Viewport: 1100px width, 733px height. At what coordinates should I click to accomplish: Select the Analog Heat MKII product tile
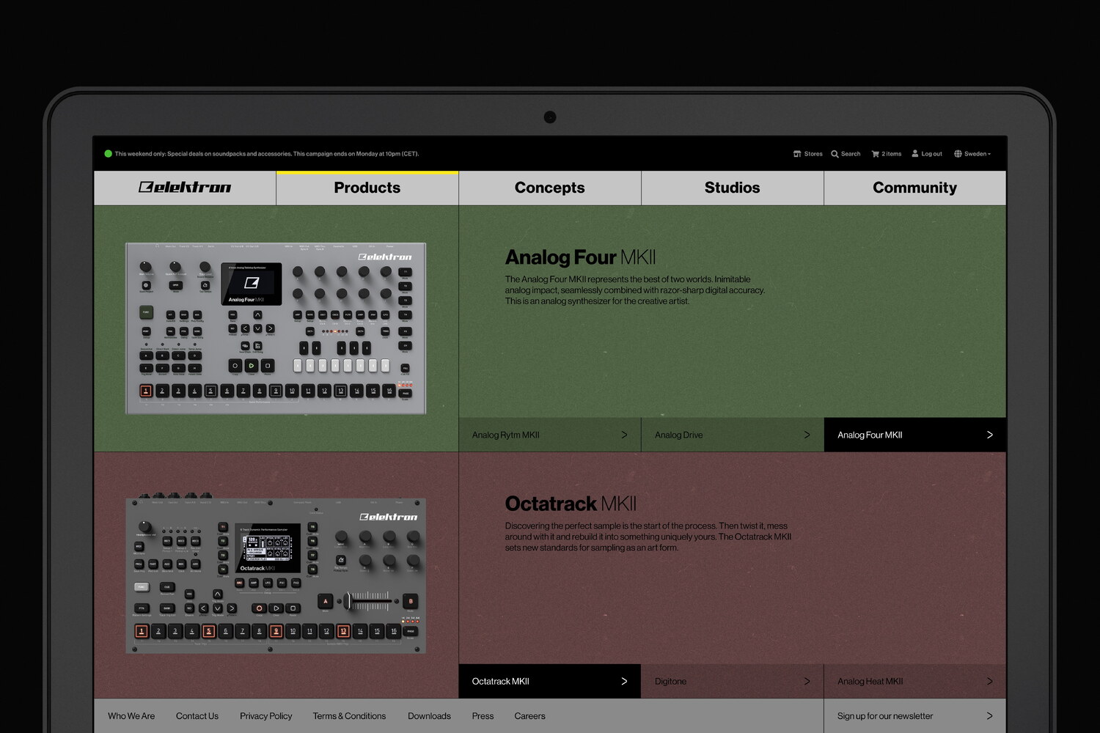pos(915,681)
